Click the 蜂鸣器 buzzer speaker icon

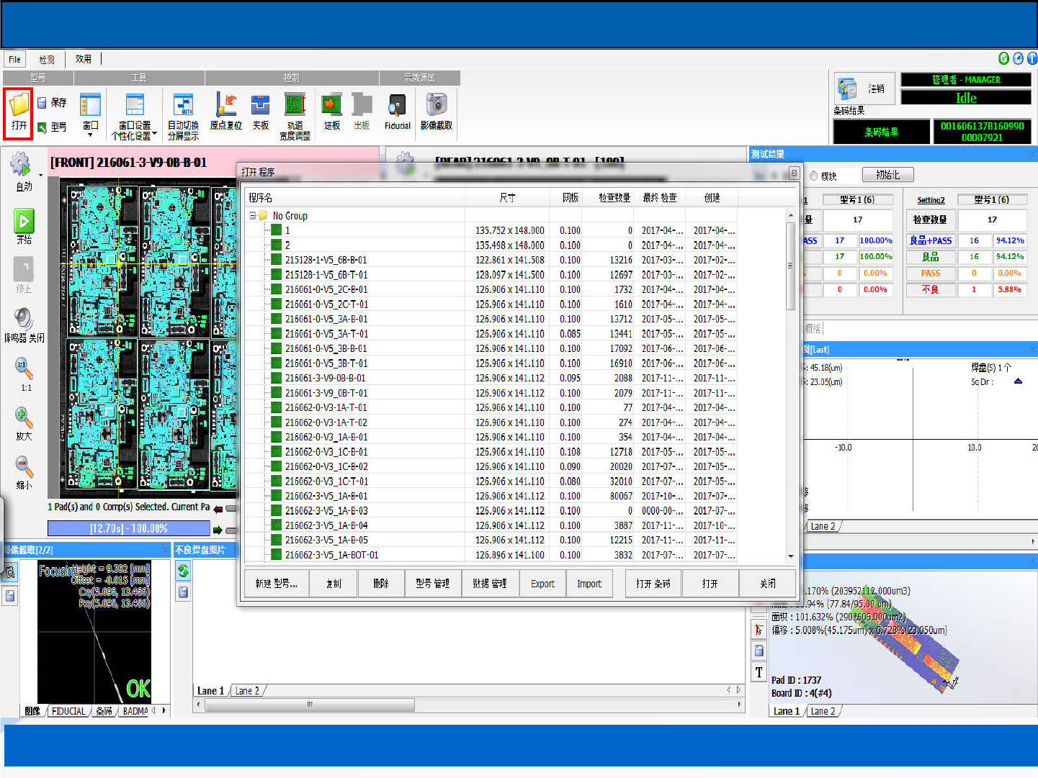coord(24,319)
